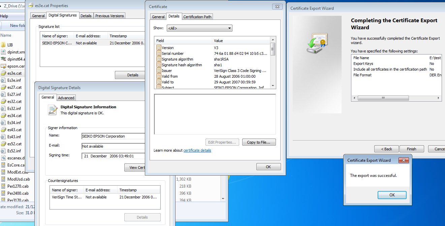Click the Value column header
The image size is (445, 226).
click(x=241, y=41)
